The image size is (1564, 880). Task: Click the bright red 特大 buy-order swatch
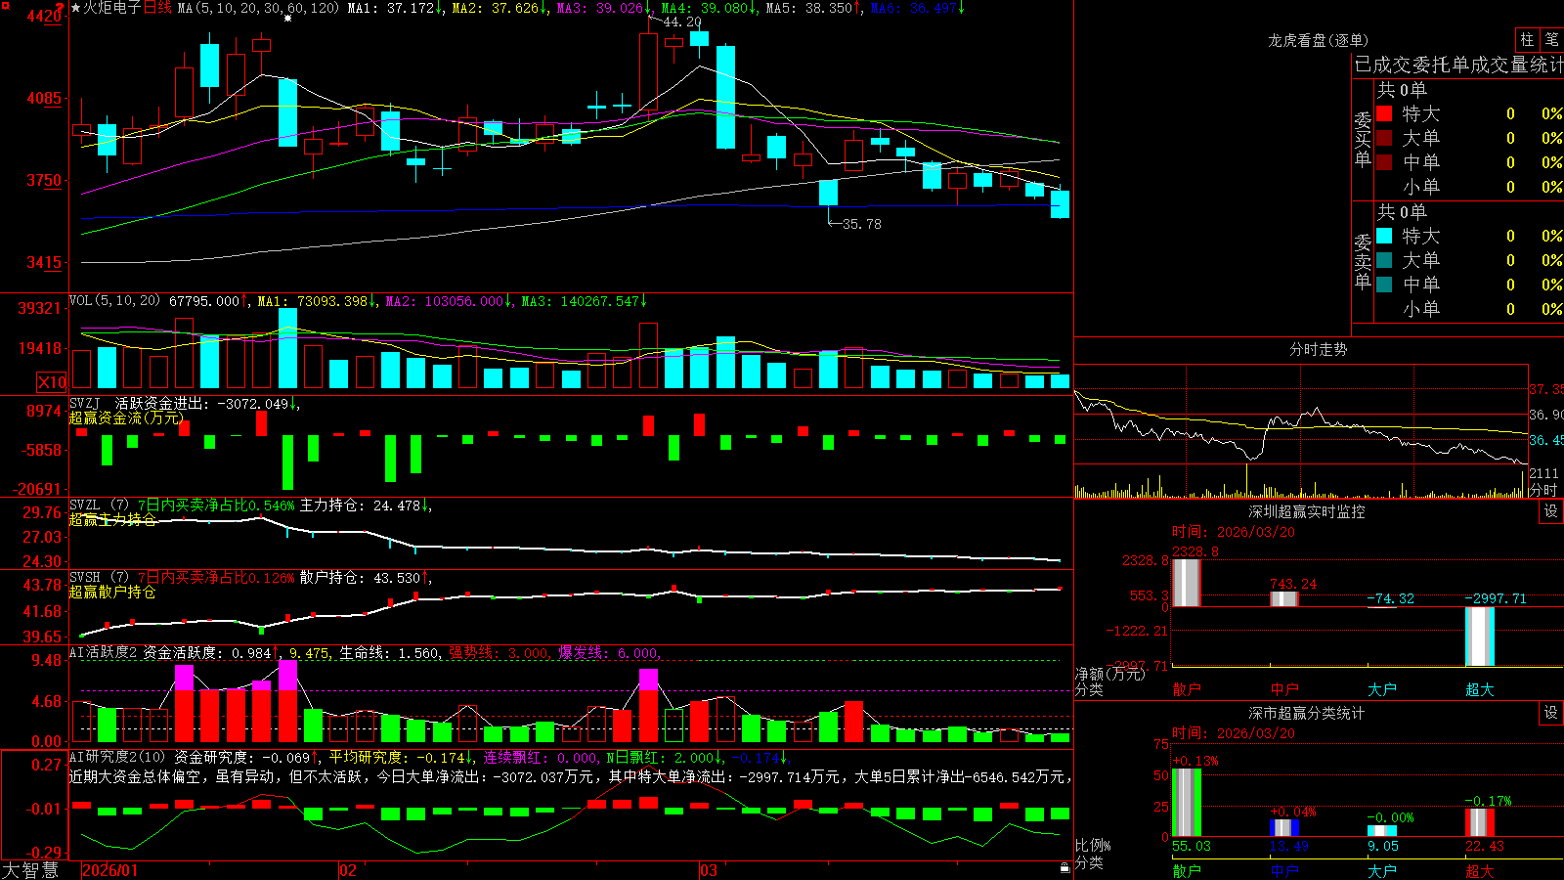1384,113
